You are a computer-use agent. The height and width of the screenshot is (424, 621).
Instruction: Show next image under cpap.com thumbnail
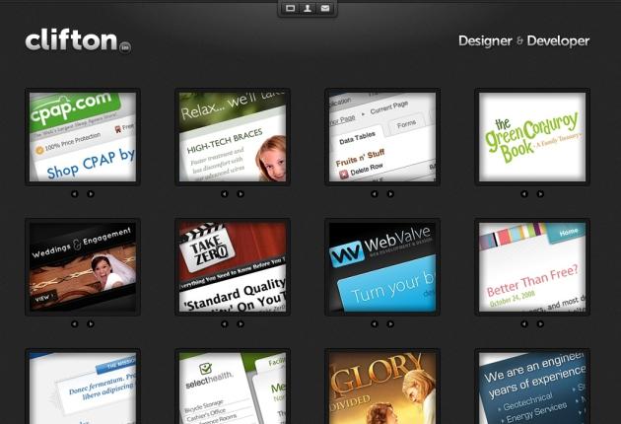(91, 194)
